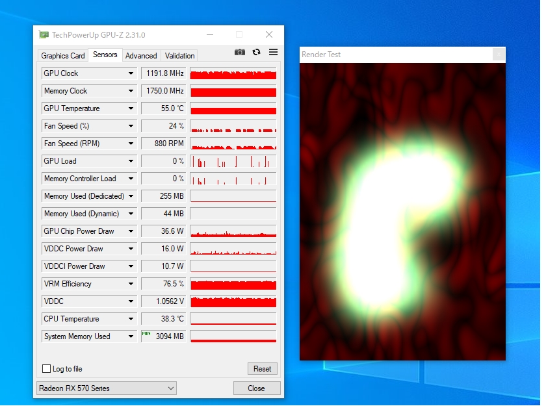Click the 24 % fan speed value
Screen dimensions: 546x417
point(164,126)
